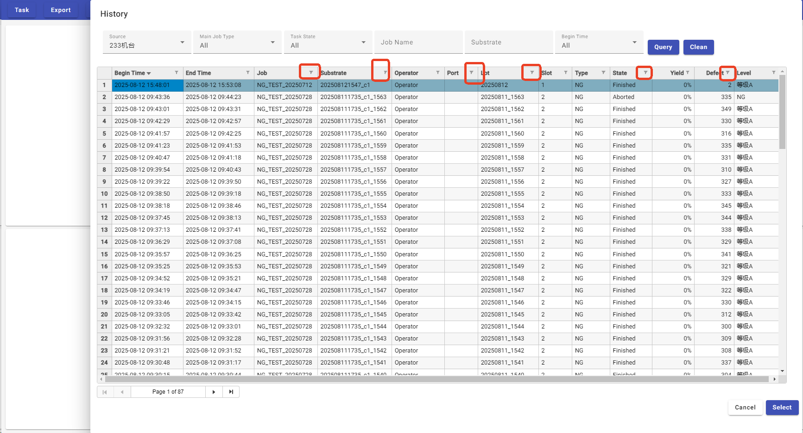Click the Select button
Screen dimensions: 803x433
click(x=782, y=408)
